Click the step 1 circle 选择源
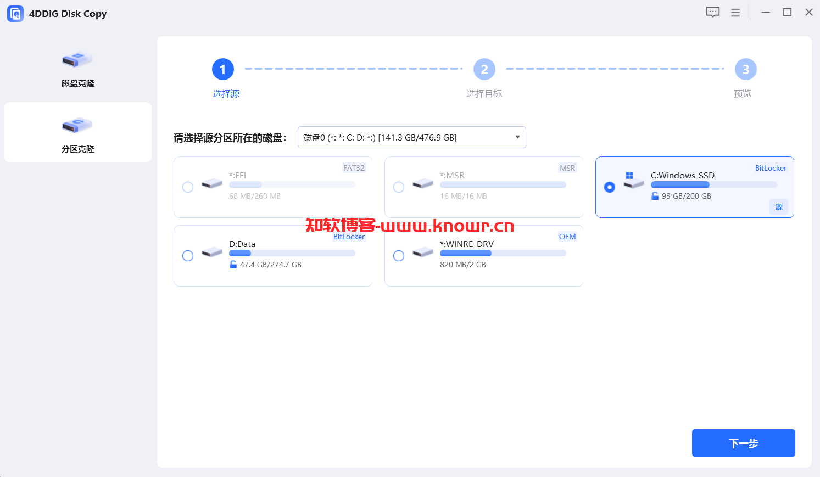820x477 pixels. [223, 69]
